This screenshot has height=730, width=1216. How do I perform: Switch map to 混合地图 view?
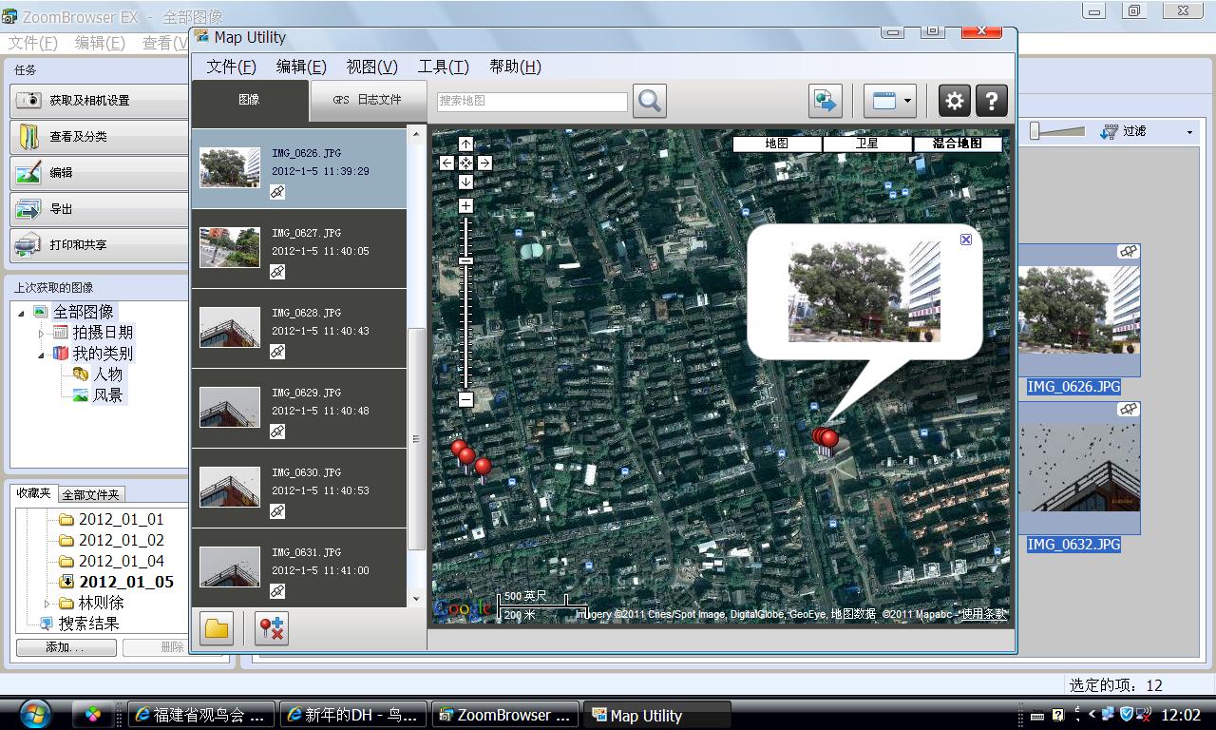point(957,144)
